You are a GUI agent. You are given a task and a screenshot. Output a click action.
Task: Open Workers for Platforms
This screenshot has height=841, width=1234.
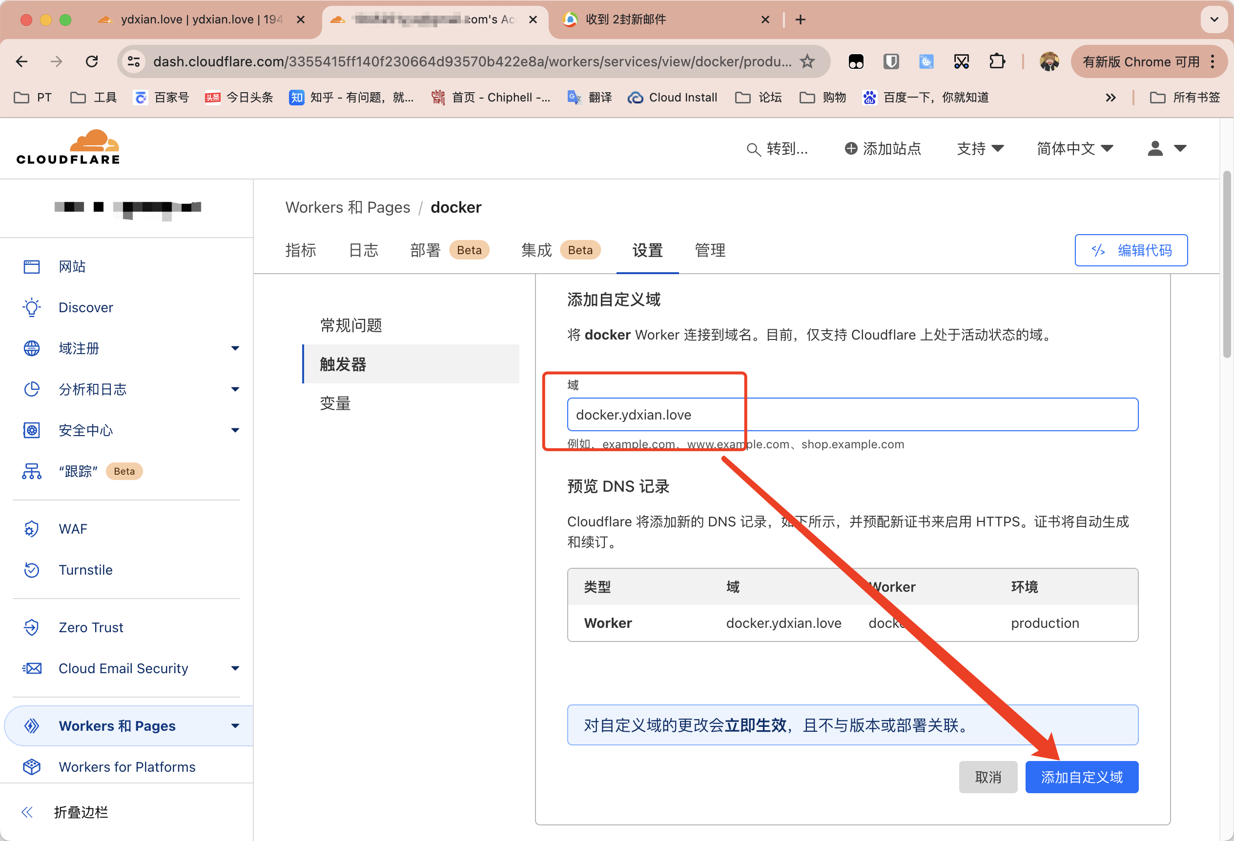point(127,767)
